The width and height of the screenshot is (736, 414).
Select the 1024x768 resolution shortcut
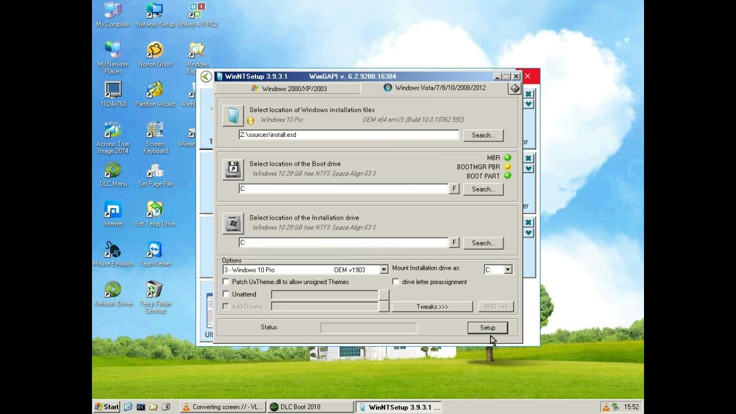(113, 95)
